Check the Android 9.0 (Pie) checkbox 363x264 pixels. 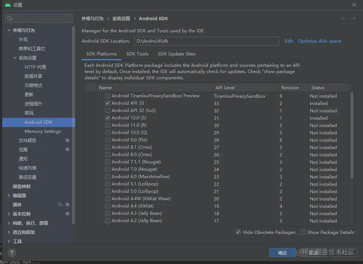tap(108, 140)
